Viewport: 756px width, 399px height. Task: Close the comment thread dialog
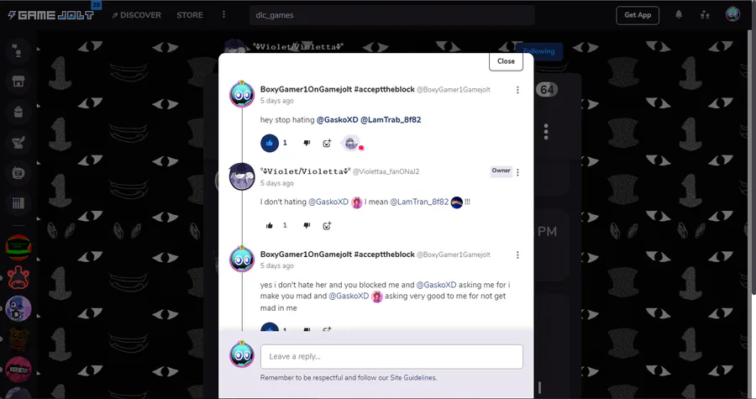click(506, 61)
